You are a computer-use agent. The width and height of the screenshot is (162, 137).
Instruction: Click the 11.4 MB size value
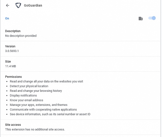pyautogui.click(x=11, y=66)
